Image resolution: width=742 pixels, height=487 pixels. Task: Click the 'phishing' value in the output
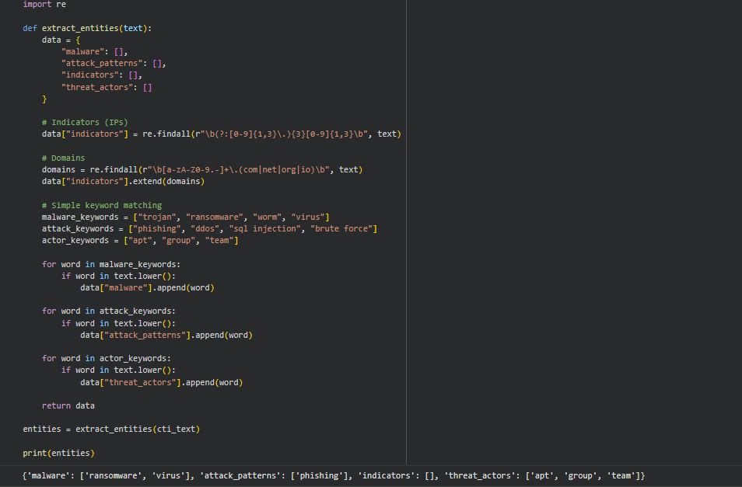[x=320, y=475]
